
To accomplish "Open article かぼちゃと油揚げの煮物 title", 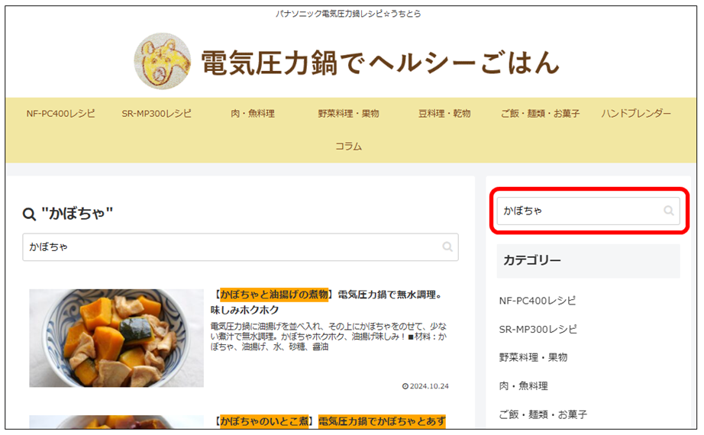I will click(328, 302).
